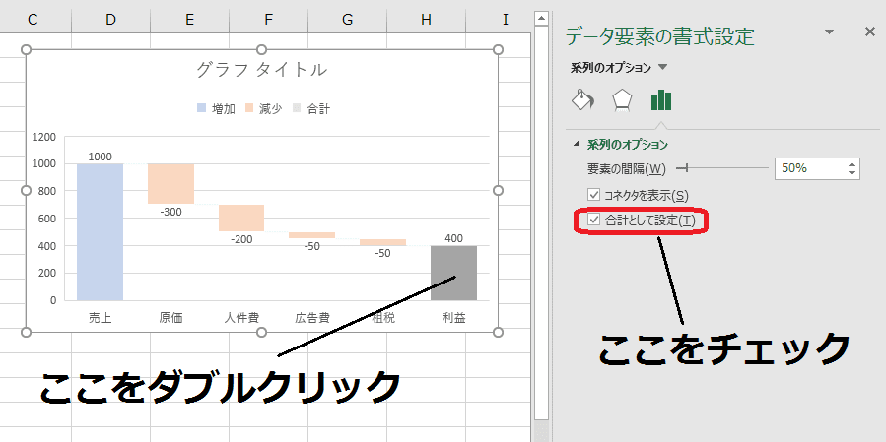
Task: Click the 要素の間隔 slider handle
Action: coord(685,168)
